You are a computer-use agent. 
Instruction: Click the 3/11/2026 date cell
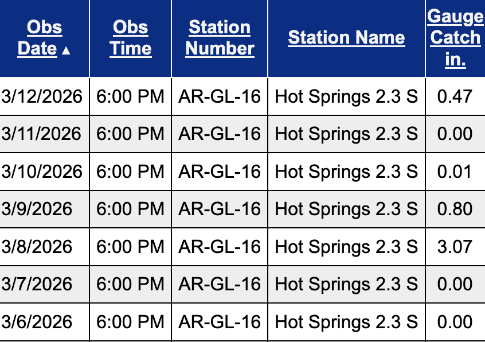tap(42, 134)
